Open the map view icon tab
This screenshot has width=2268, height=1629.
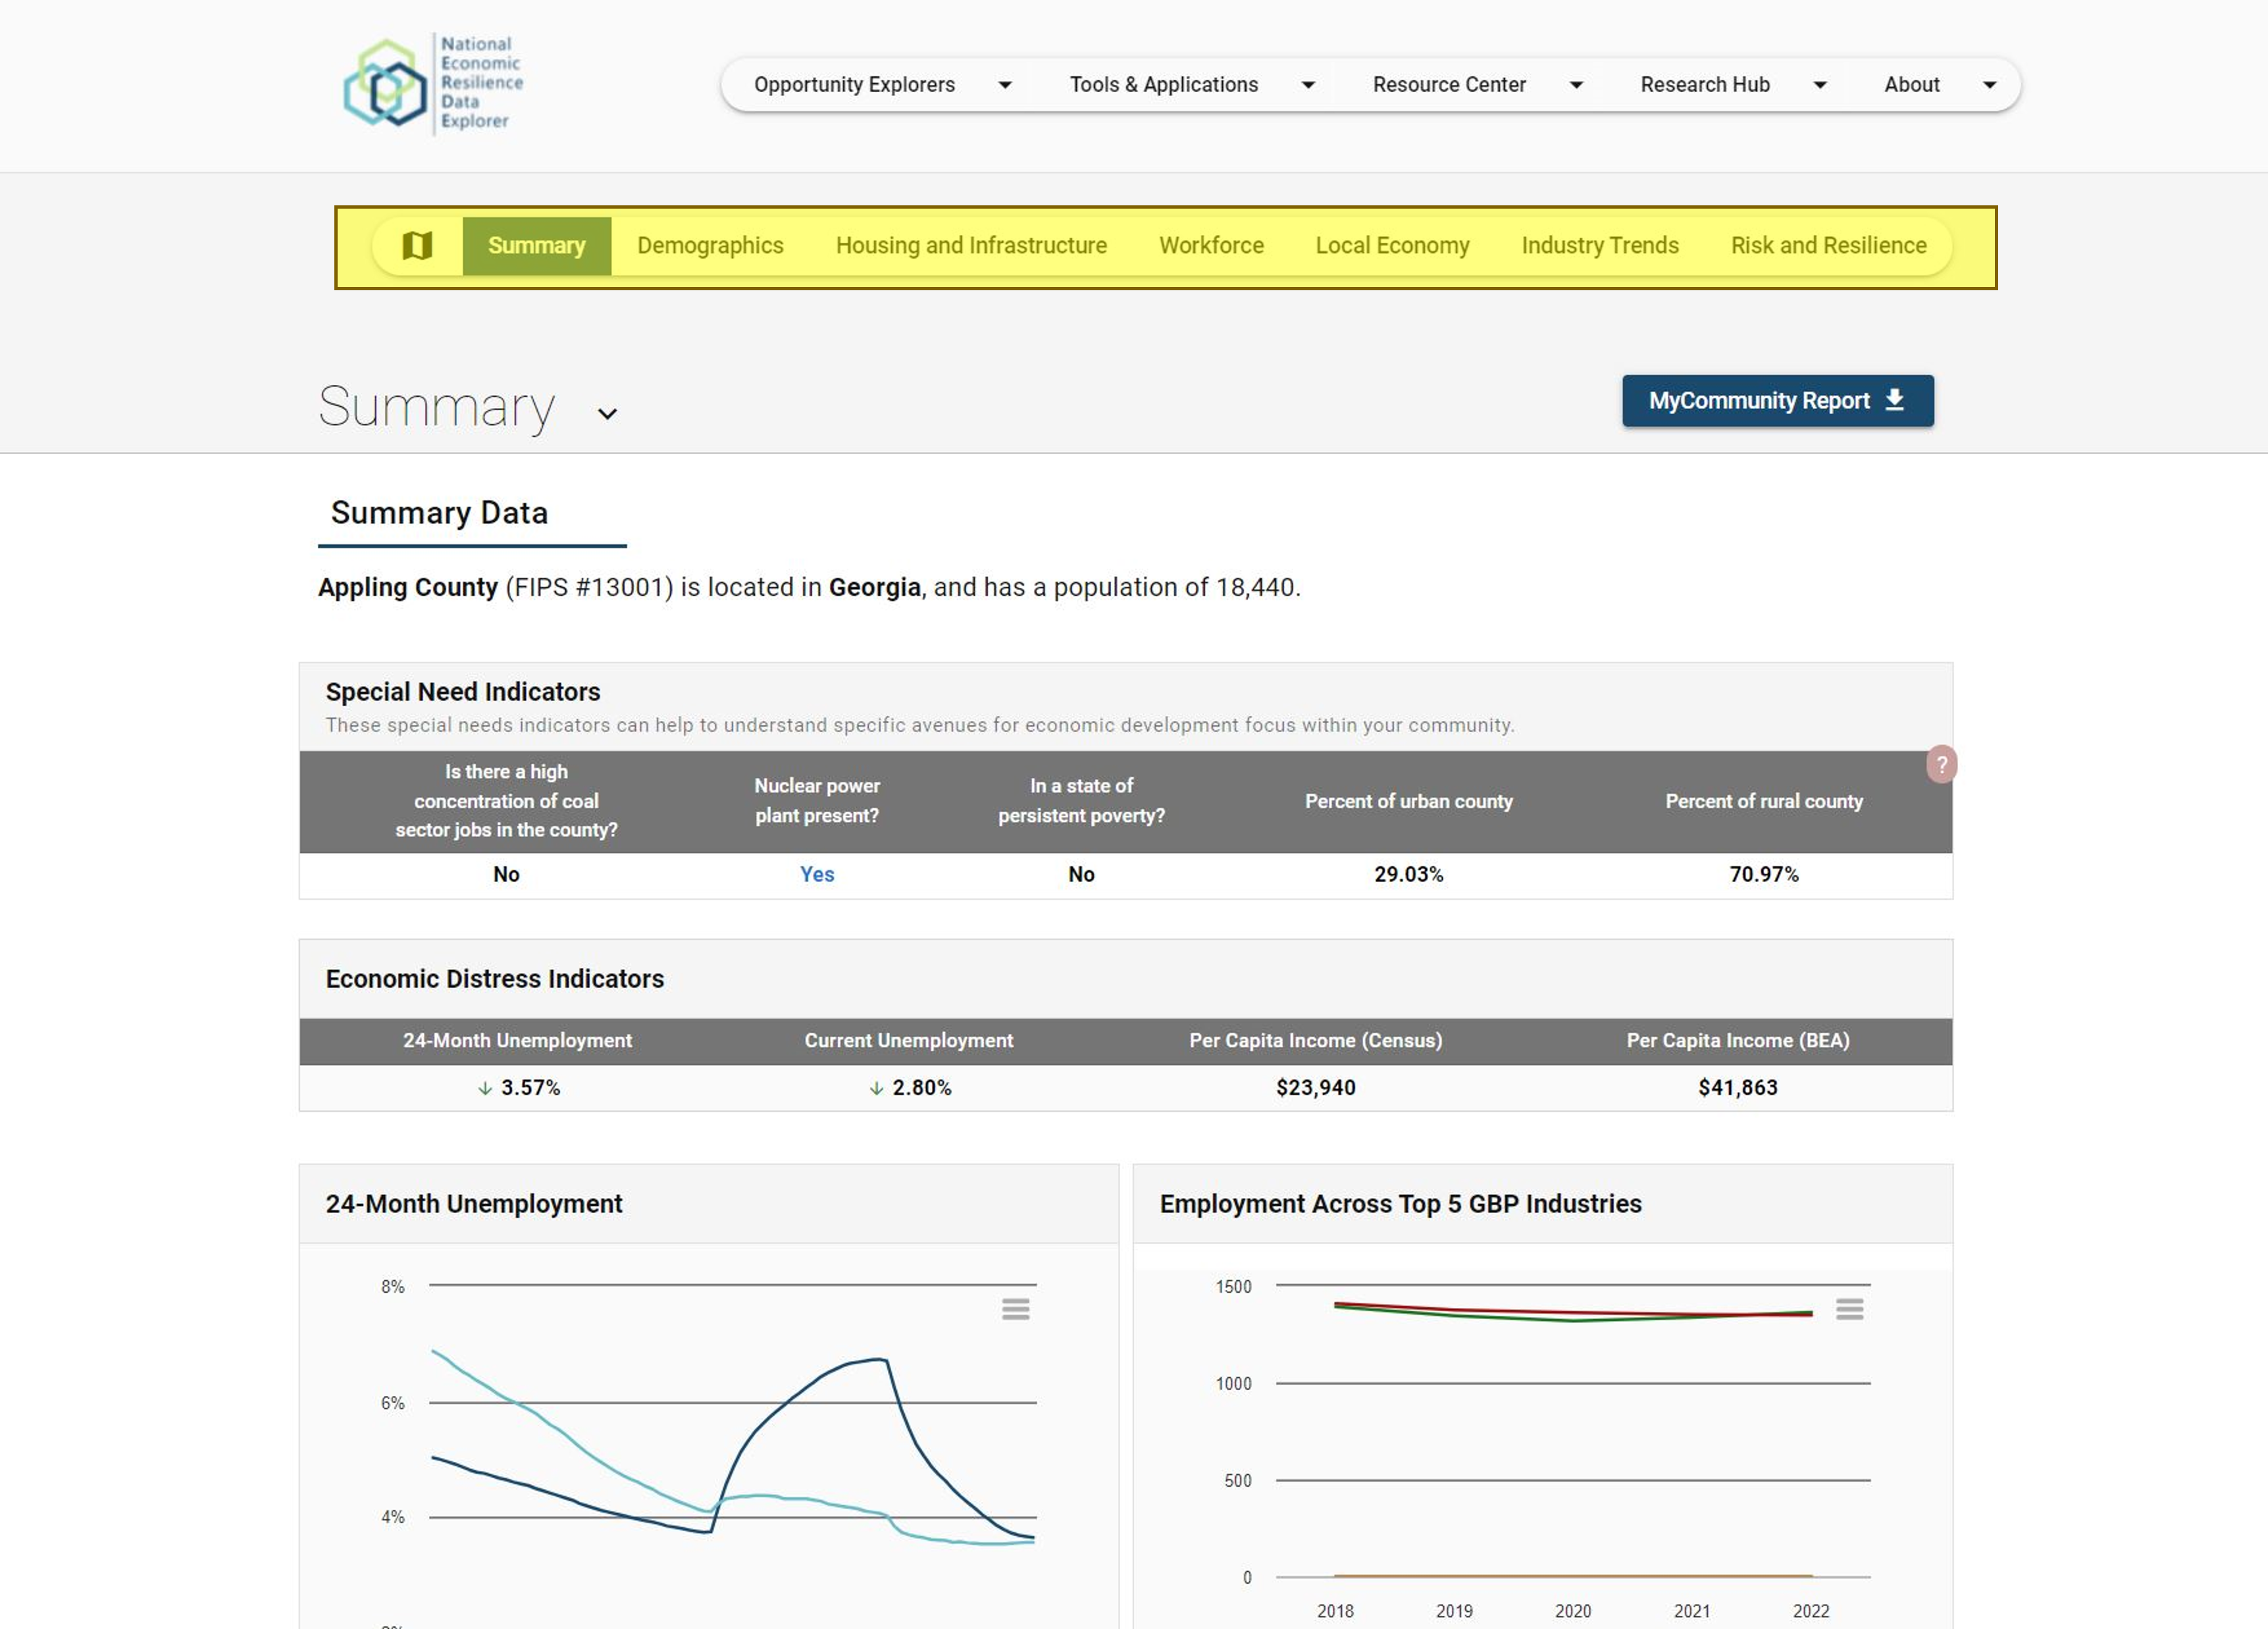(x=417, y=245)
